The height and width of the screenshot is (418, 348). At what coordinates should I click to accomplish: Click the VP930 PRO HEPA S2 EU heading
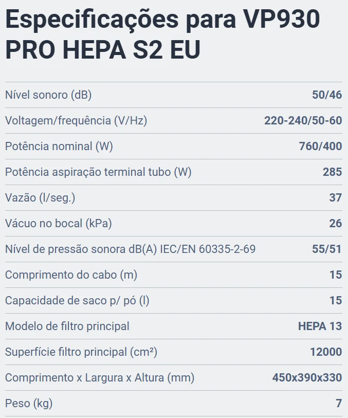[x=162, y=34]
